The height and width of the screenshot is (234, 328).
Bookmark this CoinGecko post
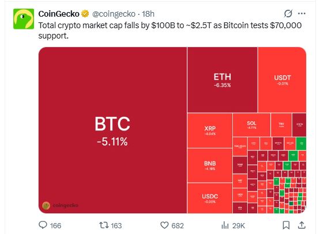286,225
